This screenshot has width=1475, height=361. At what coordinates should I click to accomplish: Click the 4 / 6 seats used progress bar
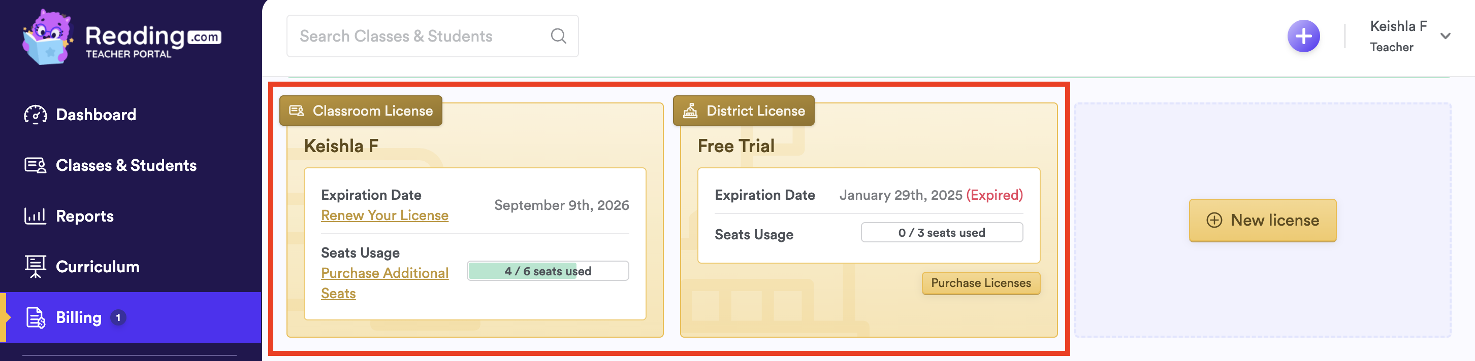[x=548, y=271]
